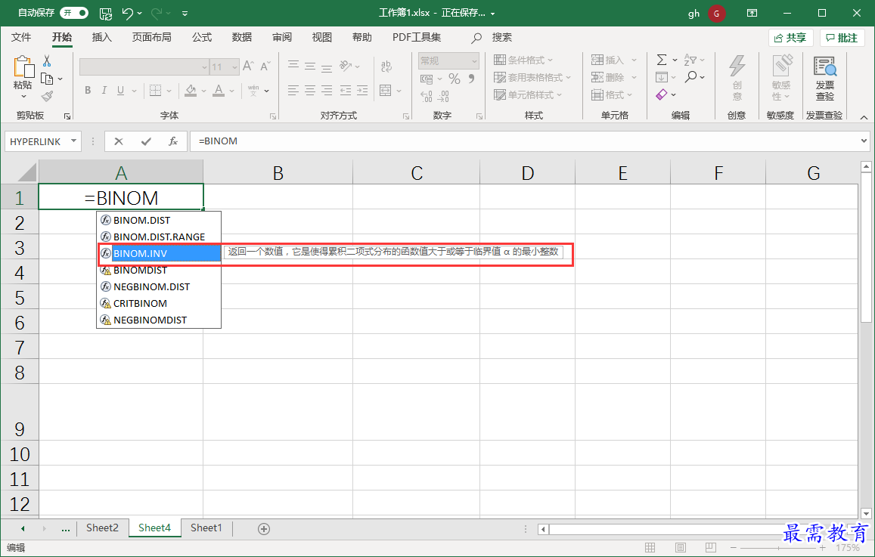Open the PDF工具集 tab
The width and height of the screenshot is (875, 557).
tap(416, 37)
